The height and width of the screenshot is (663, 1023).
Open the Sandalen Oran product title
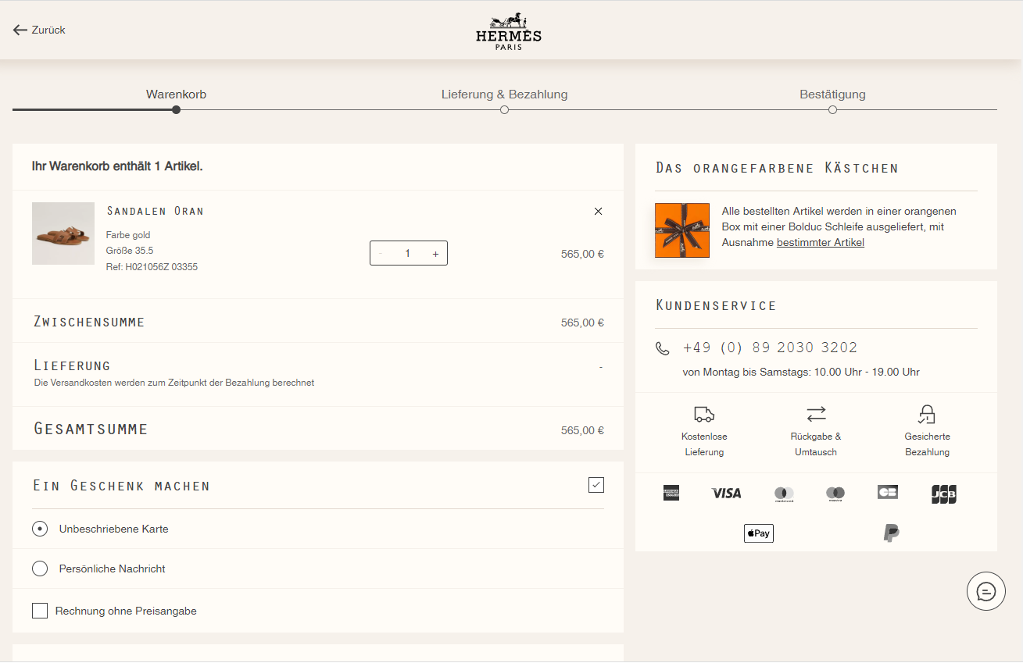155,211
